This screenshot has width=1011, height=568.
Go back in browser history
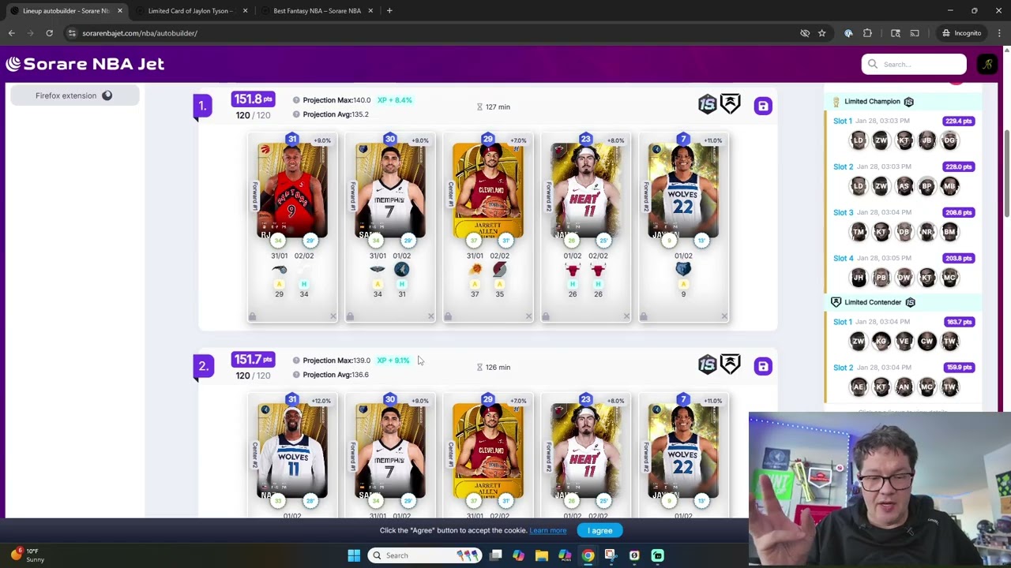(x=11, y=33)
